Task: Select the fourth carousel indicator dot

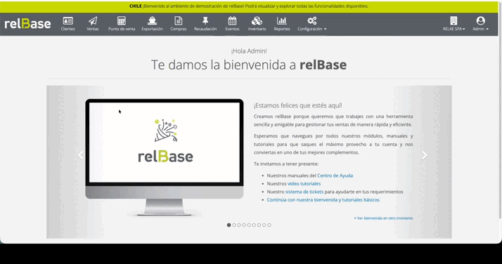Action: (x=244, y=225)
